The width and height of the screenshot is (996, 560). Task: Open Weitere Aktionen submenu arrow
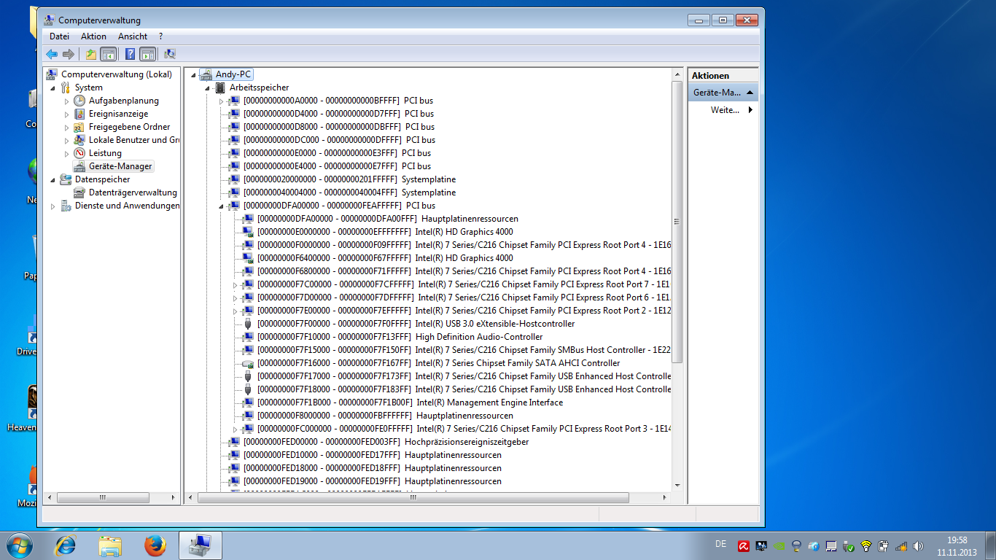[750, 110]
